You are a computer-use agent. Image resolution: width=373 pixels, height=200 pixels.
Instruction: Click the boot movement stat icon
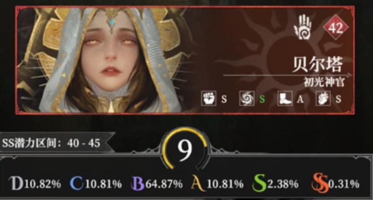tap(285, 98)
